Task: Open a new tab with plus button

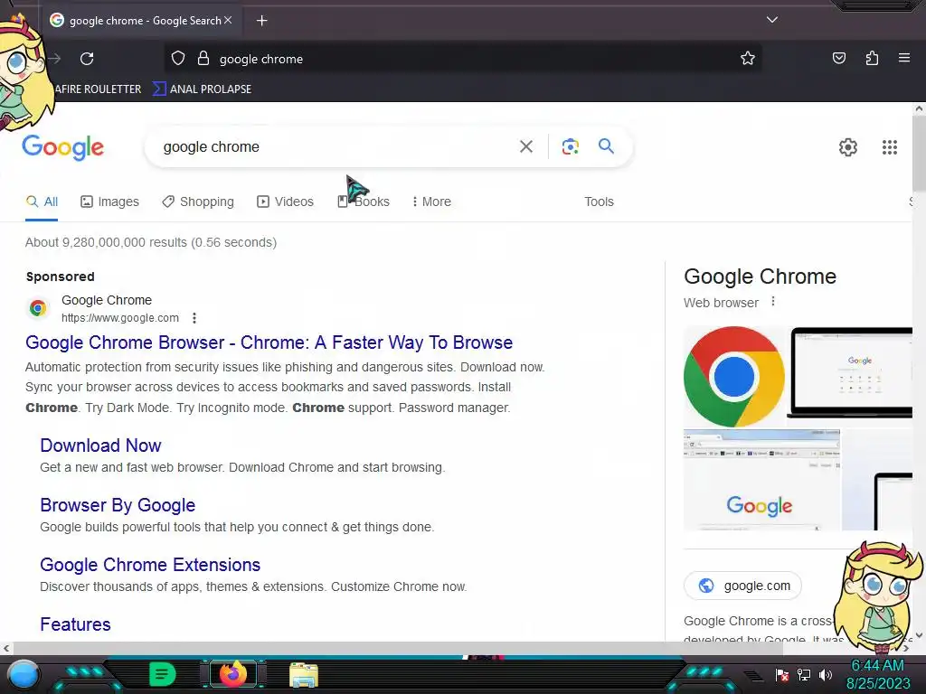Action: (261, 21)
